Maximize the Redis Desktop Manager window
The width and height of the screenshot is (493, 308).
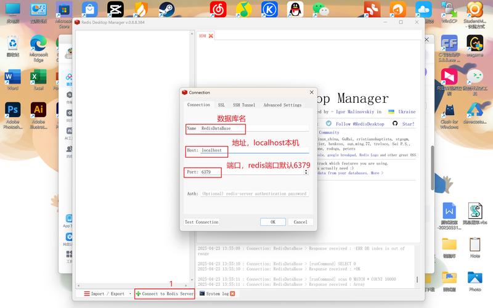tap(401, 22)
